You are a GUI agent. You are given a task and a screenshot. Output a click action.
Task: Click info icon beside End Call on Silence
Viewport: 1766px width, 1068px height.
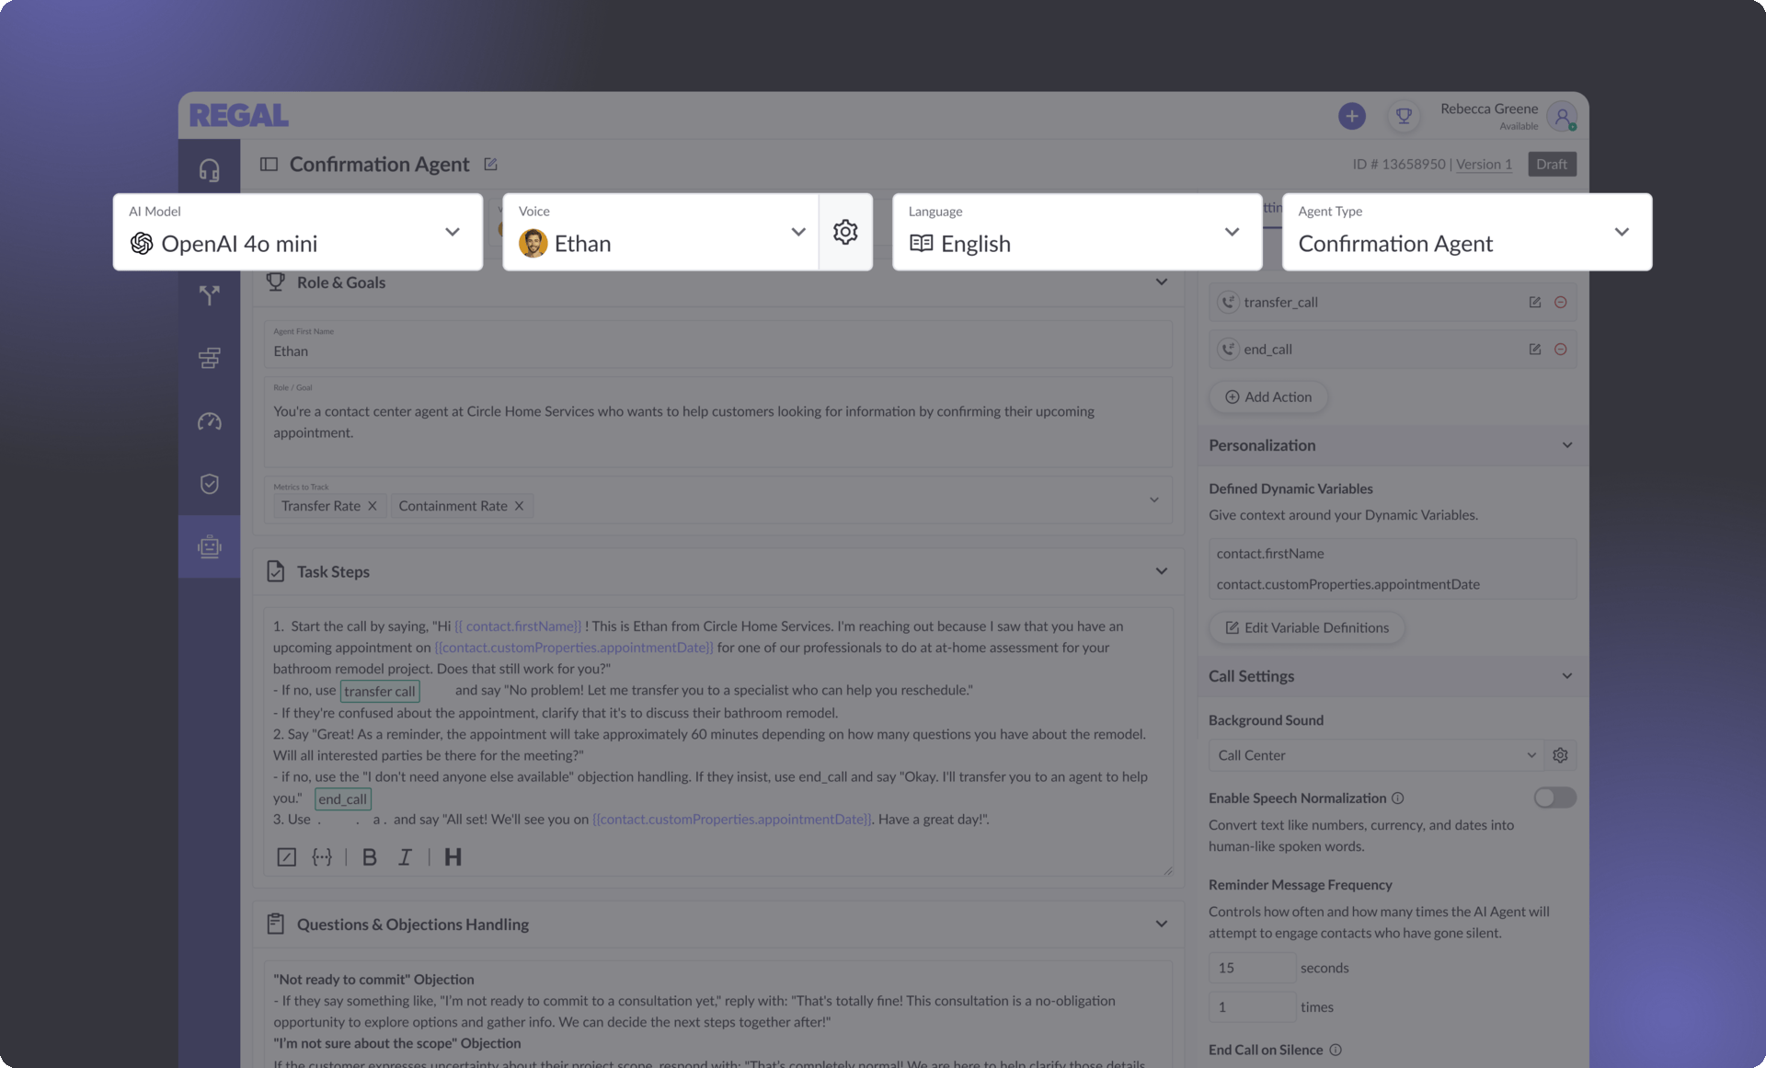[x=1336, y=1050]
